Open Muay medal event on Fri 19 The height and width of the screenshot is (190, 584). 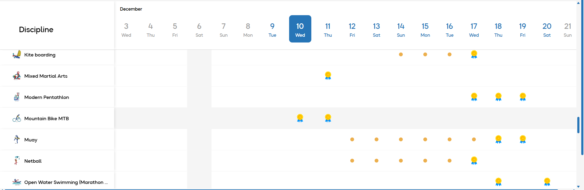[523, 140]
